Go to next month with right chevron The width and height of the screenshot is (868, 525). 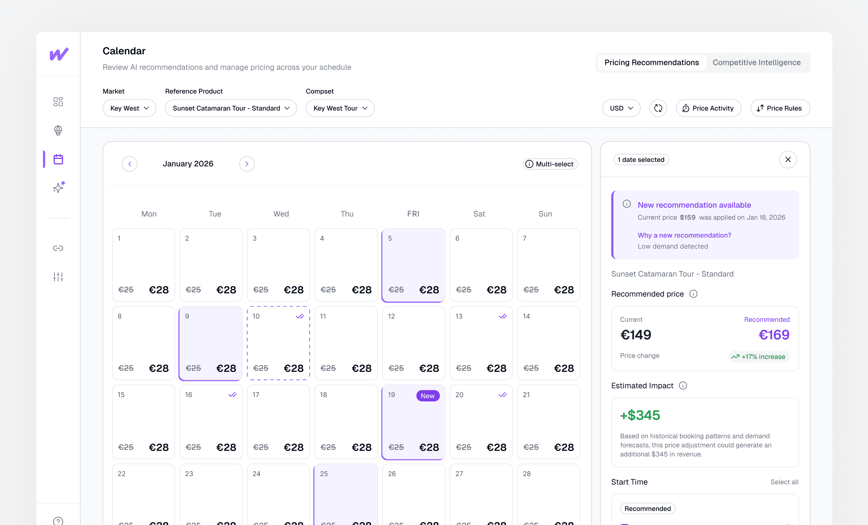[247, 164]
